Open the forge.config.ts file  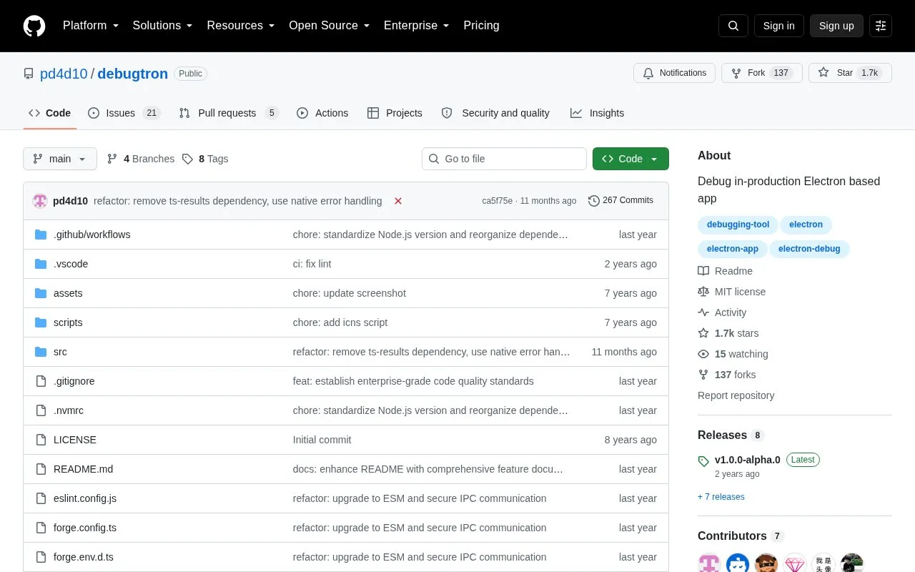point(85,528)
